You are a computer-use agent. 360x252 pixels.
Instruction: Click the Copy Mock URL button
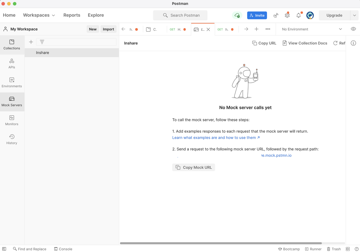(194, 167)
